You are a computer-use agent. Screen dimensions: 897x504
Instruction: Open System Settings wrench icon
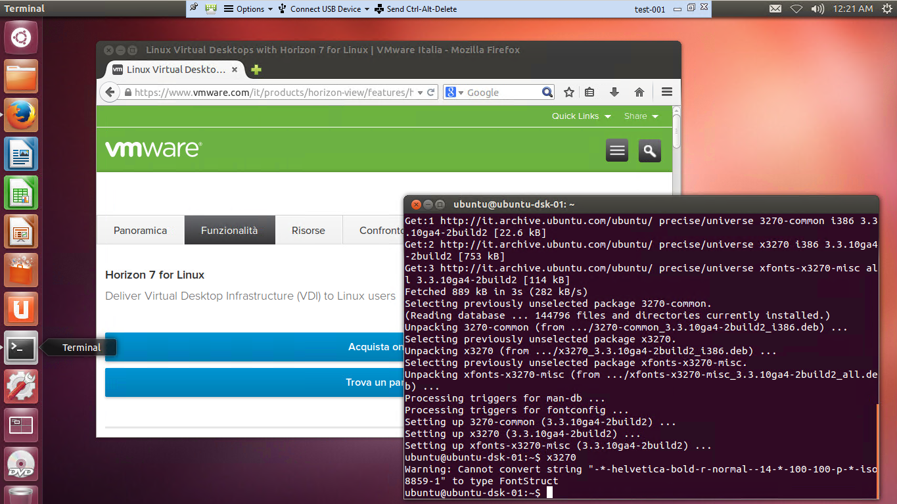[x=21, y=387]
